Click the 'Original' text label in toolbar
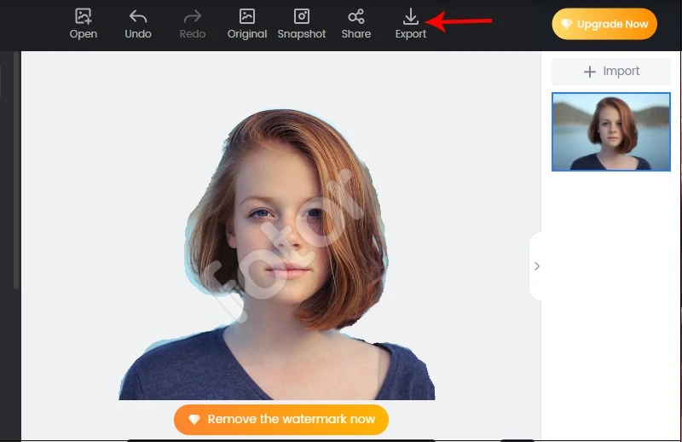682x442 pixels. [x=247, y=34]
